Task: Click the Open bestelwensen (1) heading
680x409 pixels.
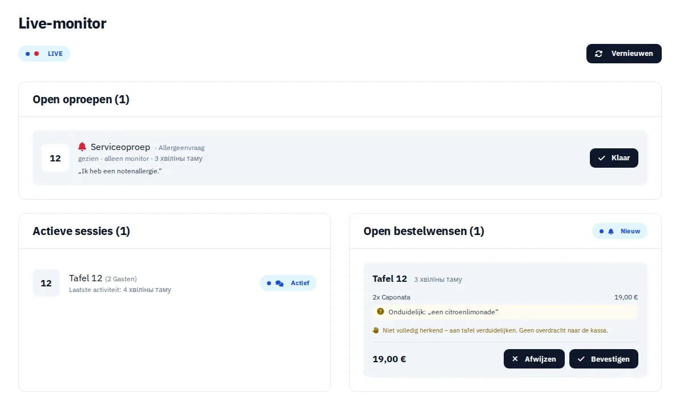Action: point(424,231)
